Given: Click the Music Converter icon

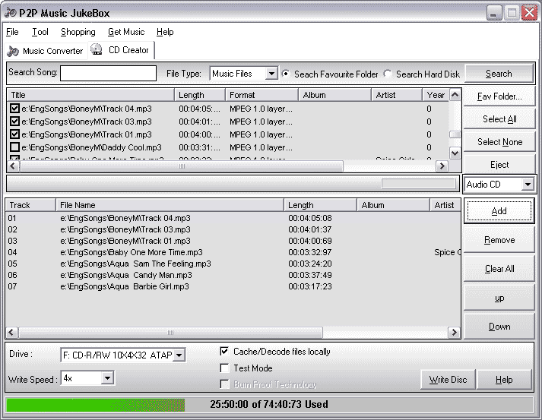Looking at the screenshot, I should [x=13, y=51].
